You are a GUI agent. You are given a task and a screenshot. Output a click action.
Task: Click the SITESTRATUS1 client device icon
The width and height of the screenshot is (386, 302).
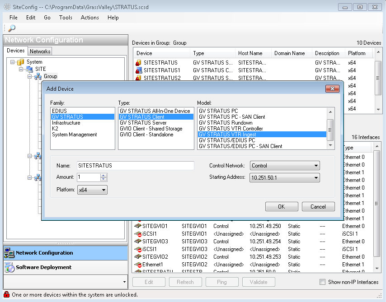pos(139,70)
